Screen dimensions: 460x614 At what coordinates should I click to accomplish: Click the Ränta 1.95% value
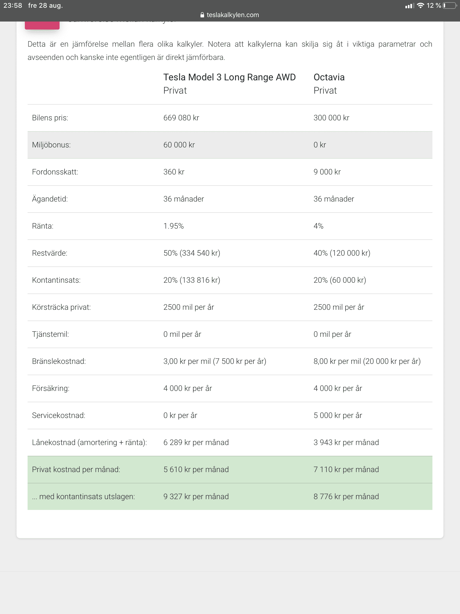[x=173, y=226]
